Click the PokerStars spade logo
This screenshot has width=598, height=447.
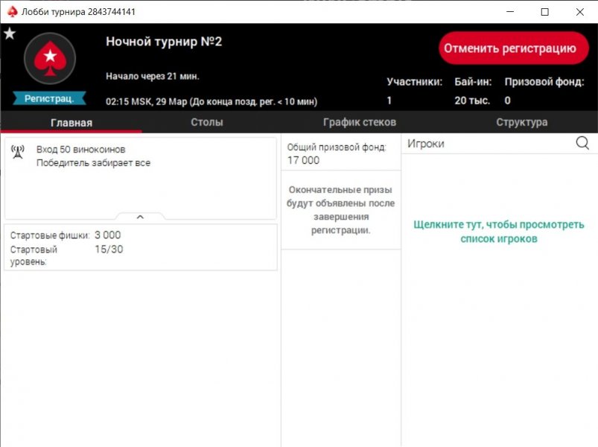pyautogui.click(x=50, y=58)
